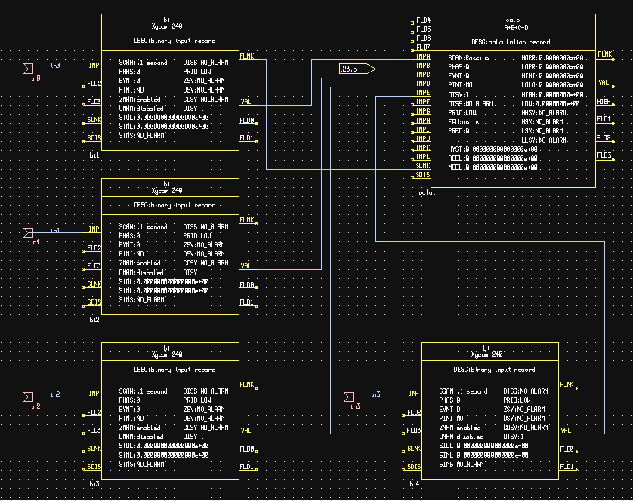The width and height of the screenshot is (633, 500).
Task: Click EGU:units field in calc1
Action: point(463,122)
